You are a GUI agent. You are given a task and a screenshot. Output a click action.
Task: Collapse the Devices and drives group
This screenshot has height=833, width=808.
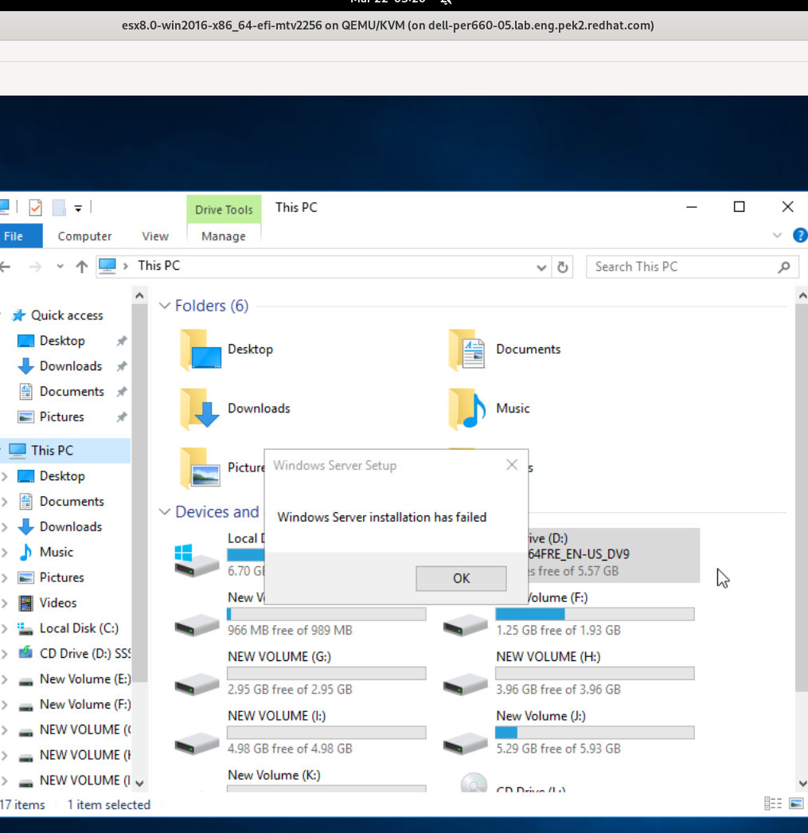pyautogui.click(x=165, y=511)
